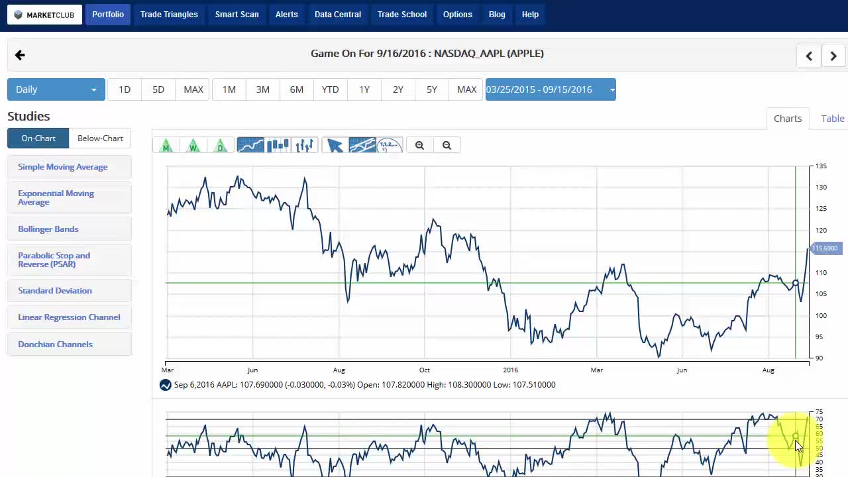
Task: Go to next symbol chevron
Action: pos(833,56)
